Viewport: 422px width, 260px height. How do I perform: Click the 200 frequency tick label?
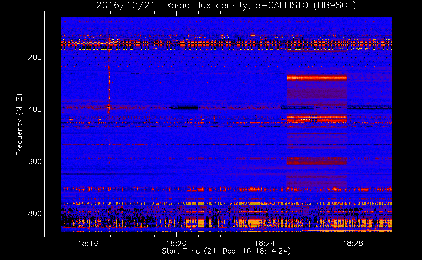tap(35, 57)
